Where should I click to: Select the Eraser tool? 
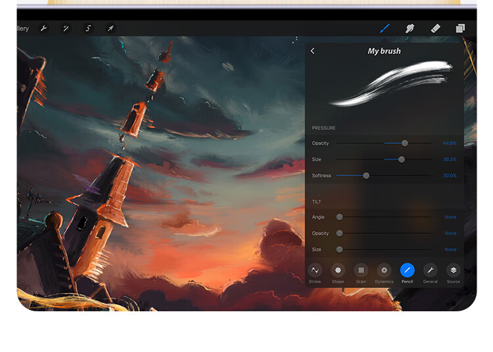435,29
